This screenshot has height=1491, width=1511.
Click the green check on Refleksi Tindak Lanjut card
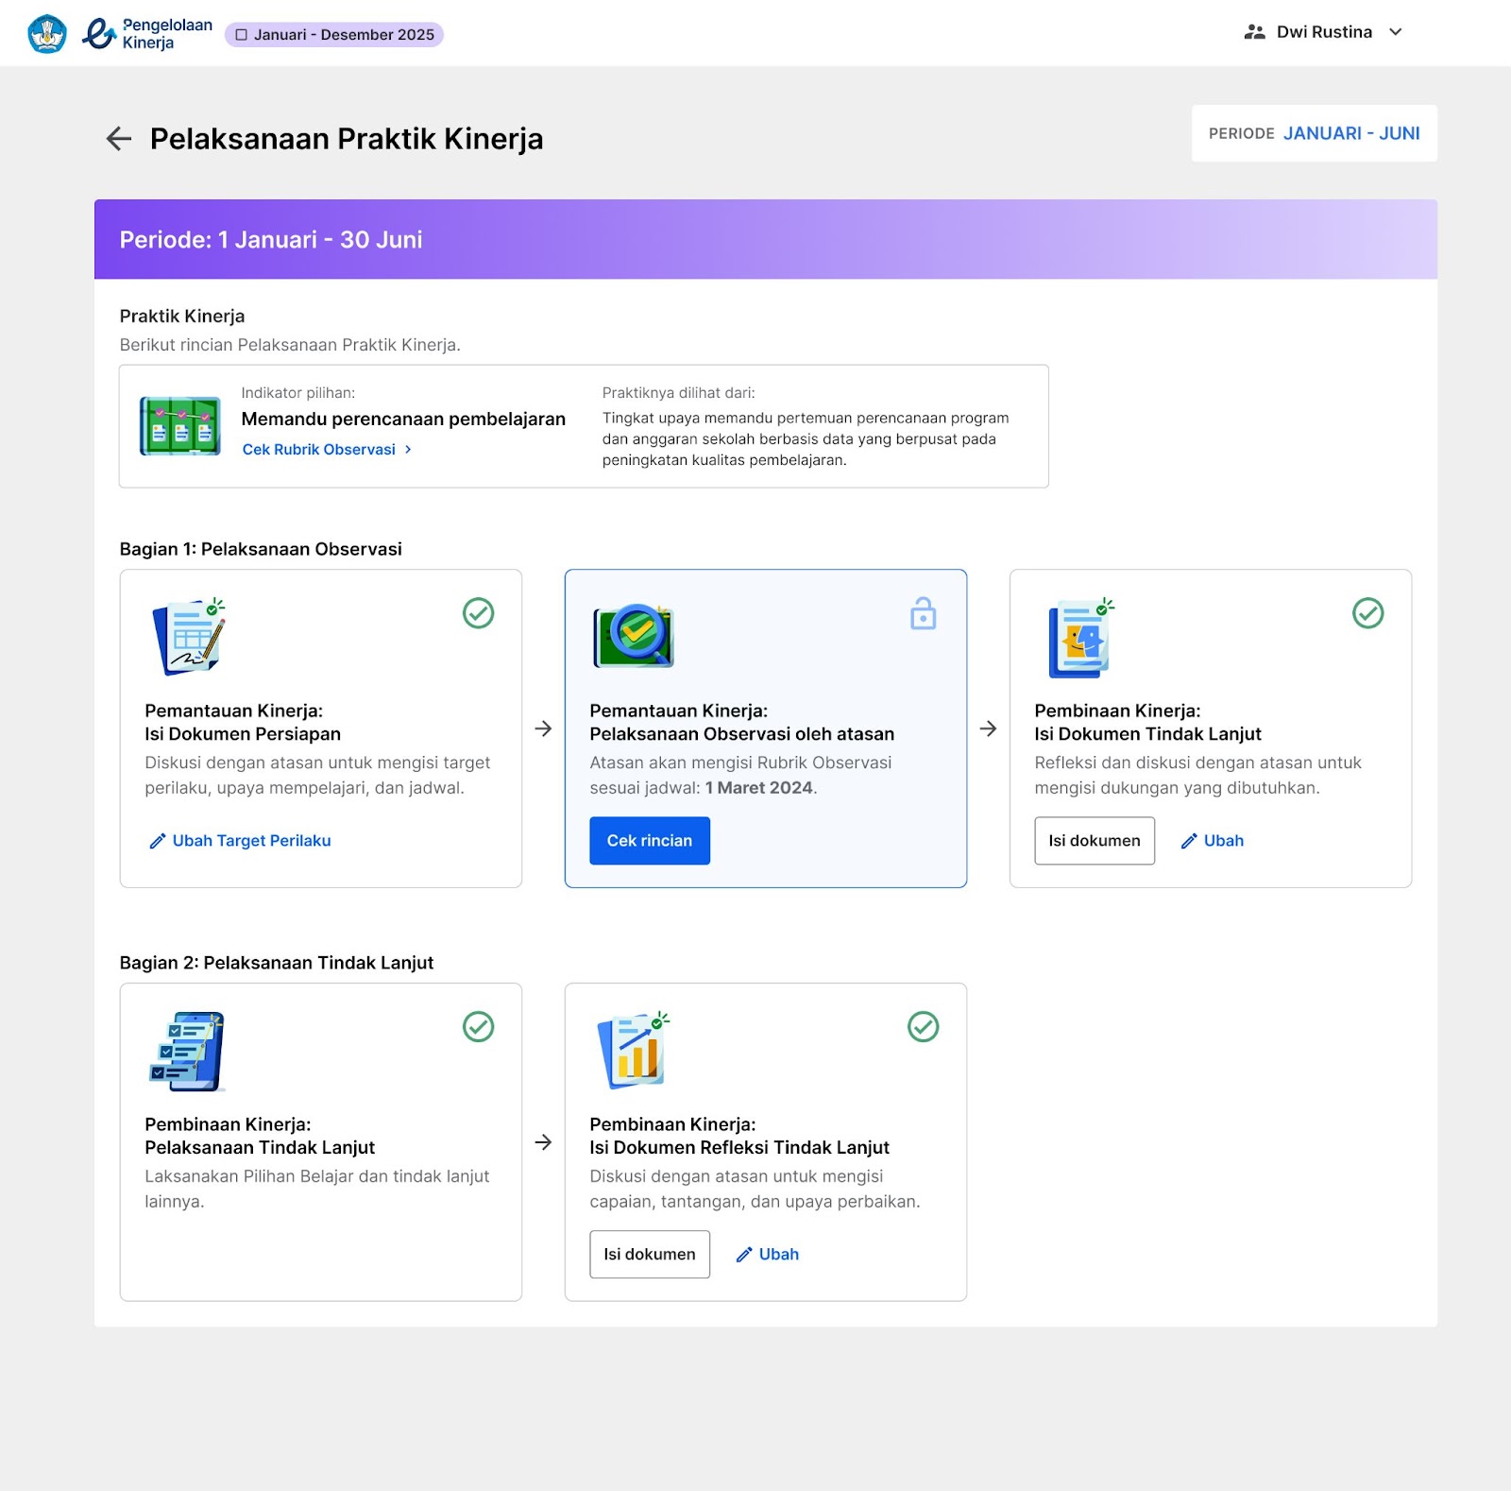pyautogui.click(x=924, y=1027)
